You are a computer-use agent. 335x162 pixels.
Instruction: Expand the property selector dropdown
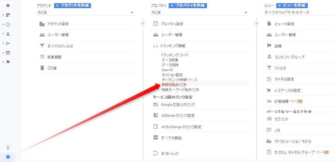pos(200,12)
